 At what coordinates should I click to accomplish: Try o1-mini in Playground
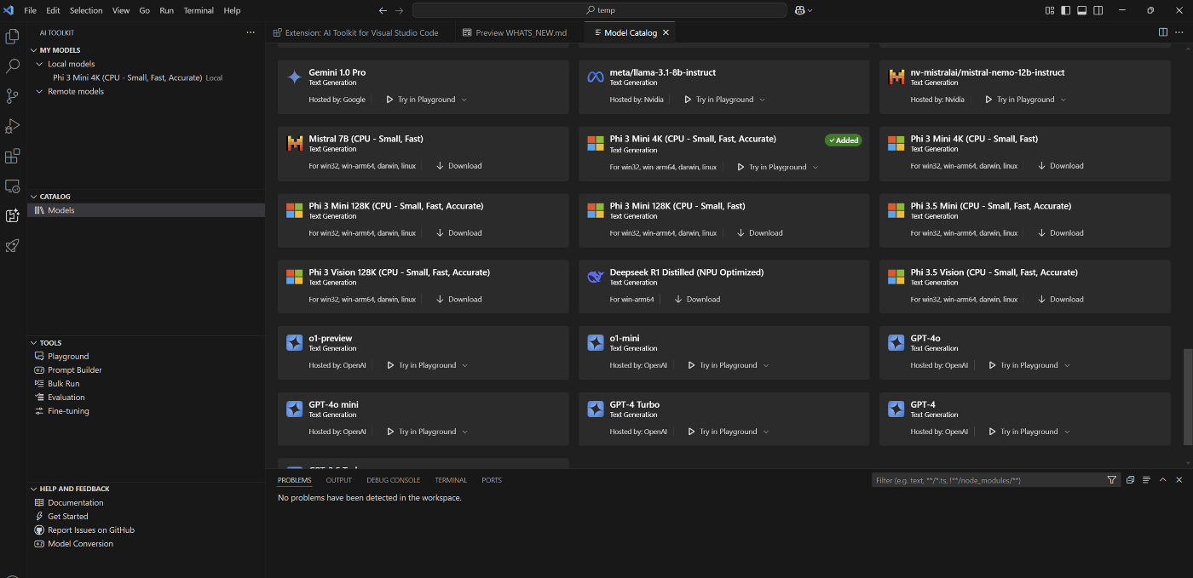click(723, 365)
